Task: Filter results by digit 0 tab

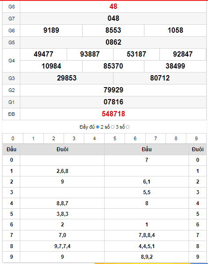Action: (13, 138)
